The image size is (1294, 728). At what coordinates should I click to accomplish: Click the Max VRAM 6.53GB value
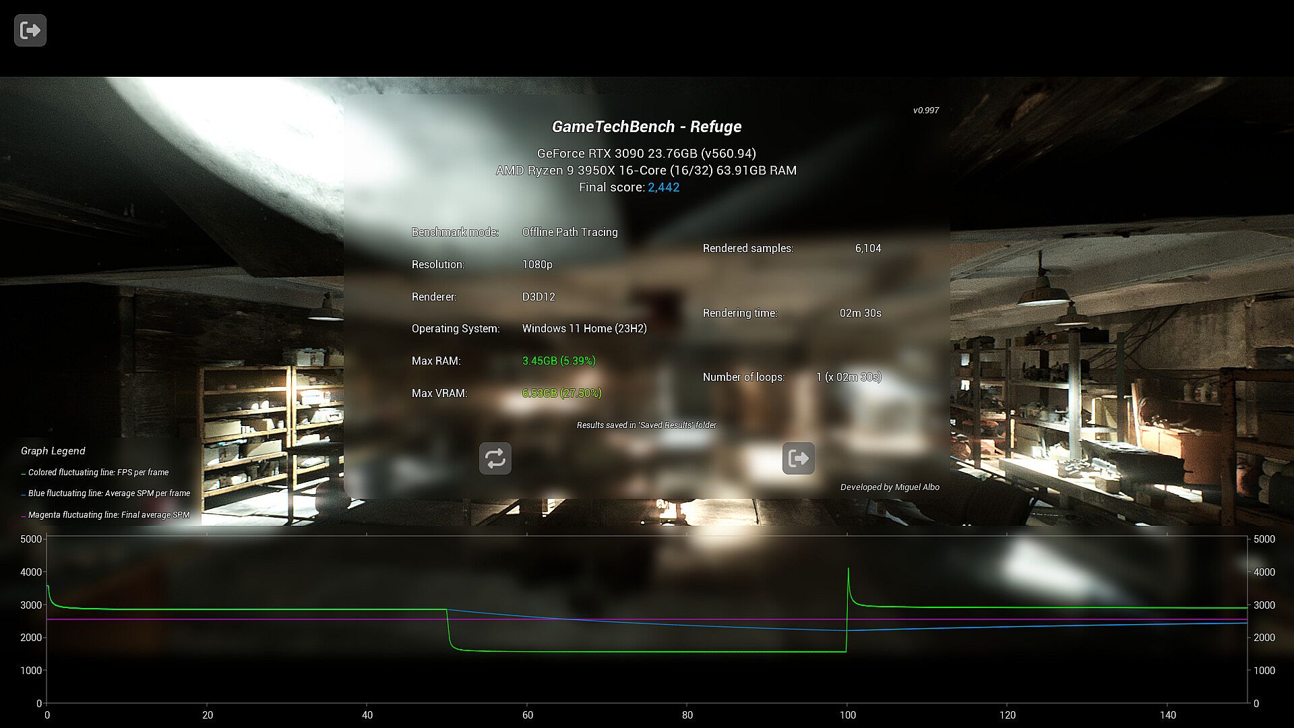[x=561, y=393]
